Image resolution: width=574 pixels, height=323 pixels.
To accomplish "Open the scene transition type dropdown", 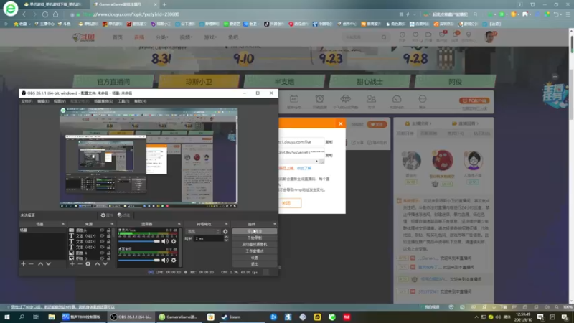I will 204,231.
